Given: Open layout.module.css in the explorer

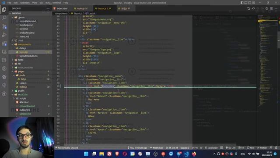Looking at the screenshot, I should click(28, 56).
